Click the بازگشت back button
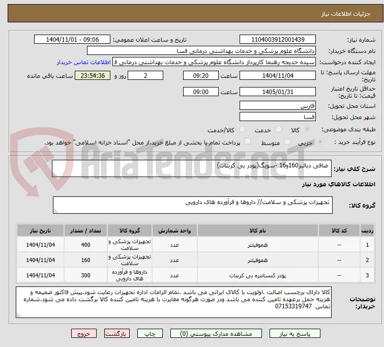Screen dimensions: 384x347 117,334
